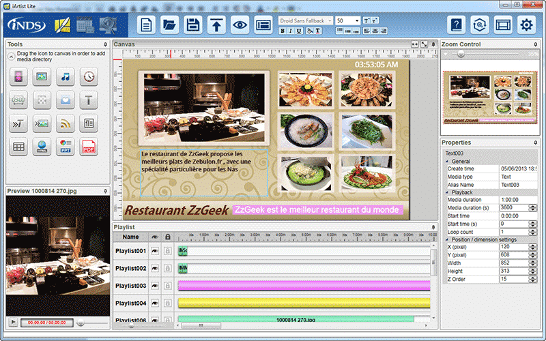Lock the Playlist003 track
The image size is (546, 341).
click(x=167, y=286)
